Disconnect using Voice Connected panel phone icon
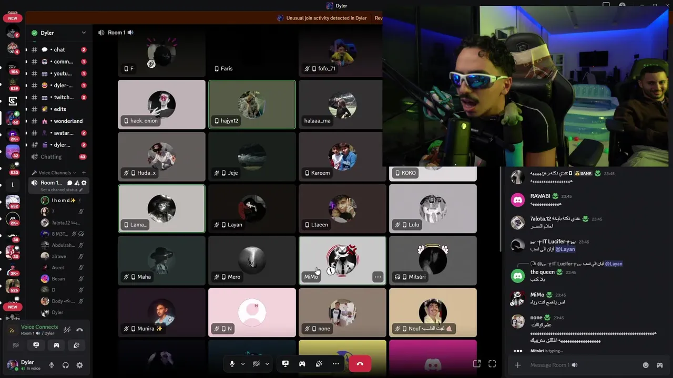673x378 pixels. (x=79, y=330)
